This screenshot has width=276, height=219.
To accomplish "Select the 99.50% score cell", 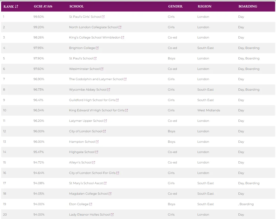I will (39, 17).
